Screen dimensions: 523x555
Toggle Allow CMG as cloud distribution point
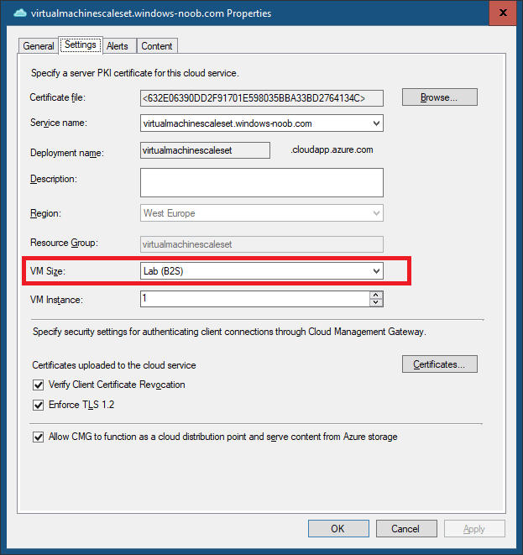(x=39, y=437)
